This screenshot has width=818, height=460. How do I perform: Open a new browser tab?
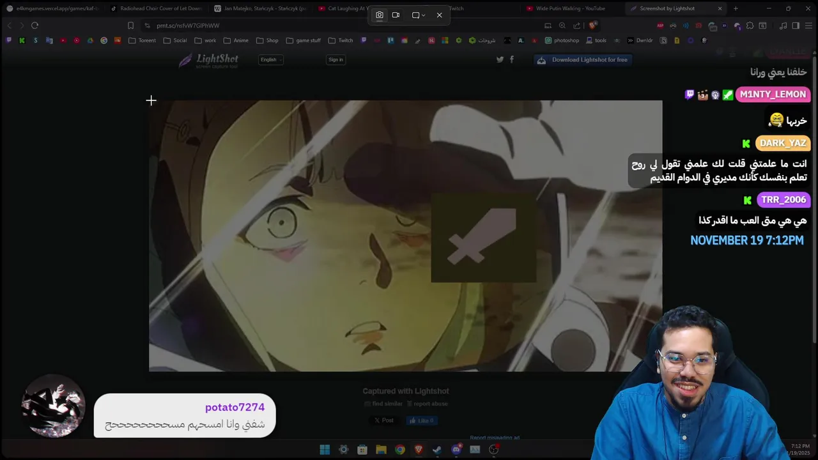(x=736, y=8)
